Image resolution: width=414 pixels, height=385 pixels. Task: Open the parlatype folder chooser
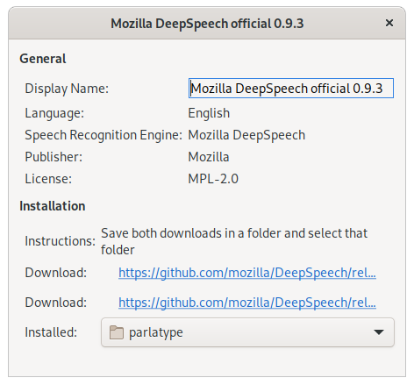(x=247, y=332)
